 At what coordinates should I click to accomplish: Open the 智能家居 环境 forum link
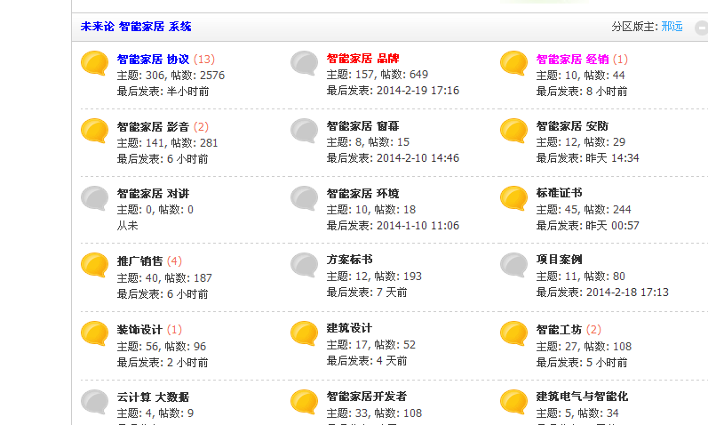pyautogui.click(x=362, y=193)
